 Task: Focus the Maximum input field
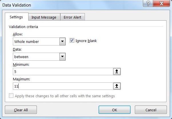[63, 86]
